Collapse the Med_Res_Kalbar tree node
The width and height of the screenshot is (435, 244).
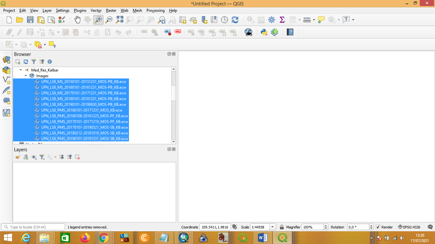point(21,70)
